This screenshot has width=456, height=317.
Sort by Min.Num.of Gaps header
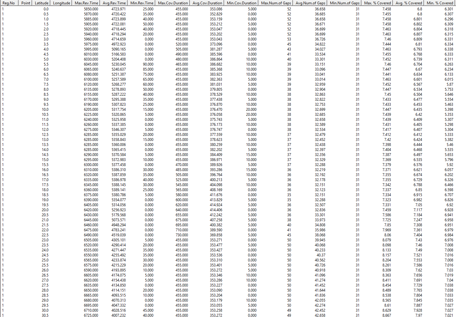tap(344, 3)
